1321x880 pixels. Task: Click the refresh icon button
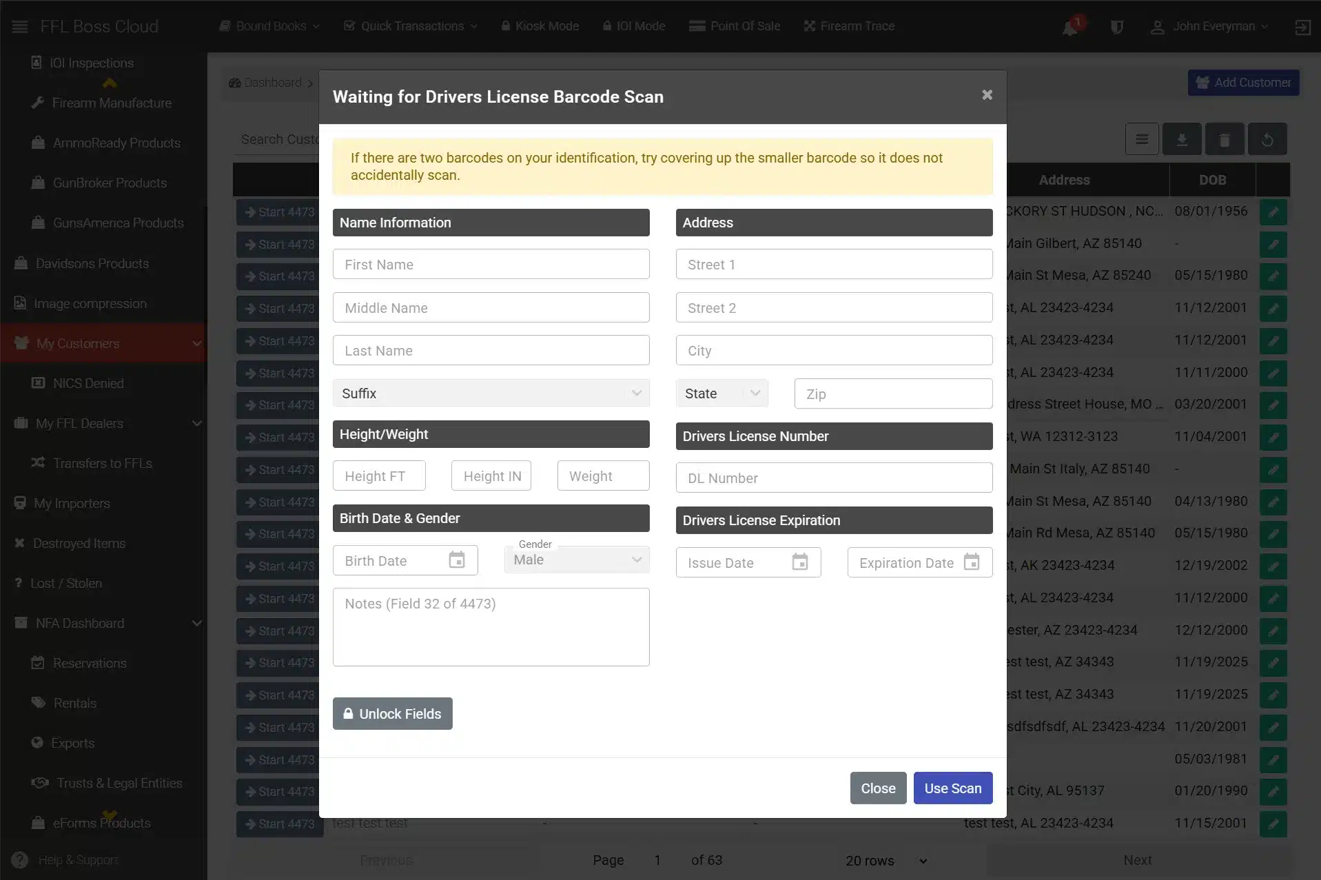coord(1267,139)
